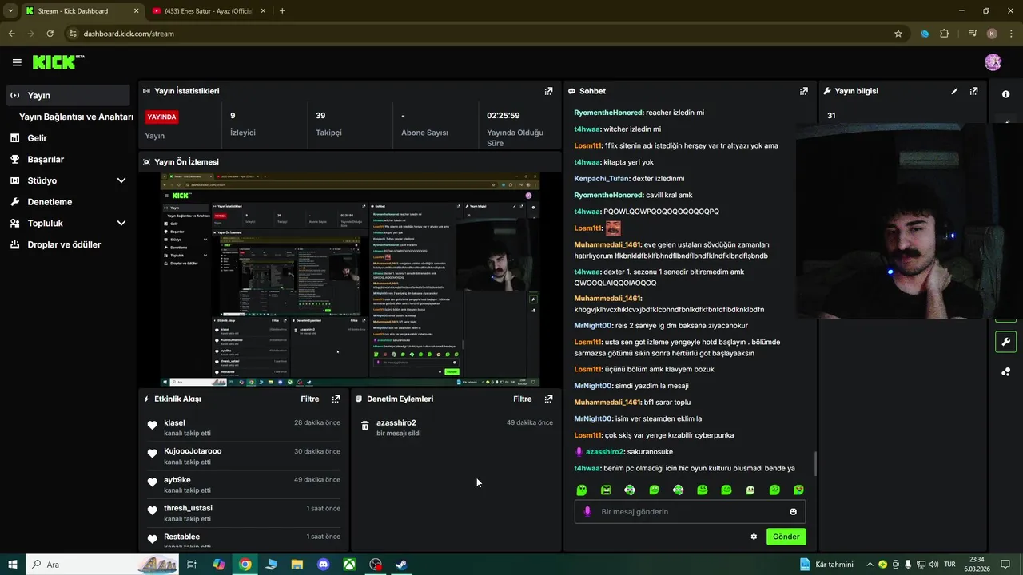The width and height of the screenshot is (1023, 575).
Task: Open chat settings gear icon
Action: pos(754,537)
